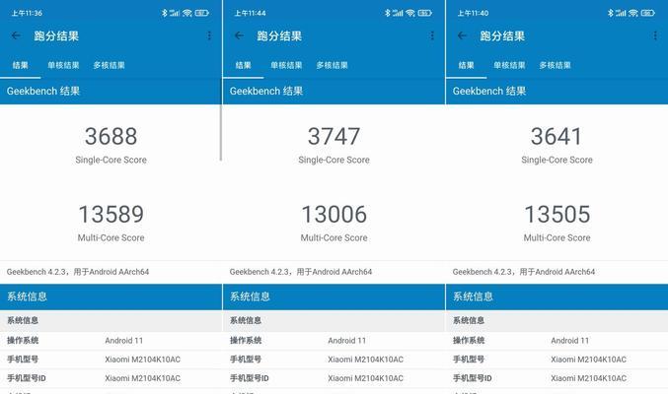Screen dimensions: 668x394
Task: Click the multi-core score 13505
Action: (557, 214)
